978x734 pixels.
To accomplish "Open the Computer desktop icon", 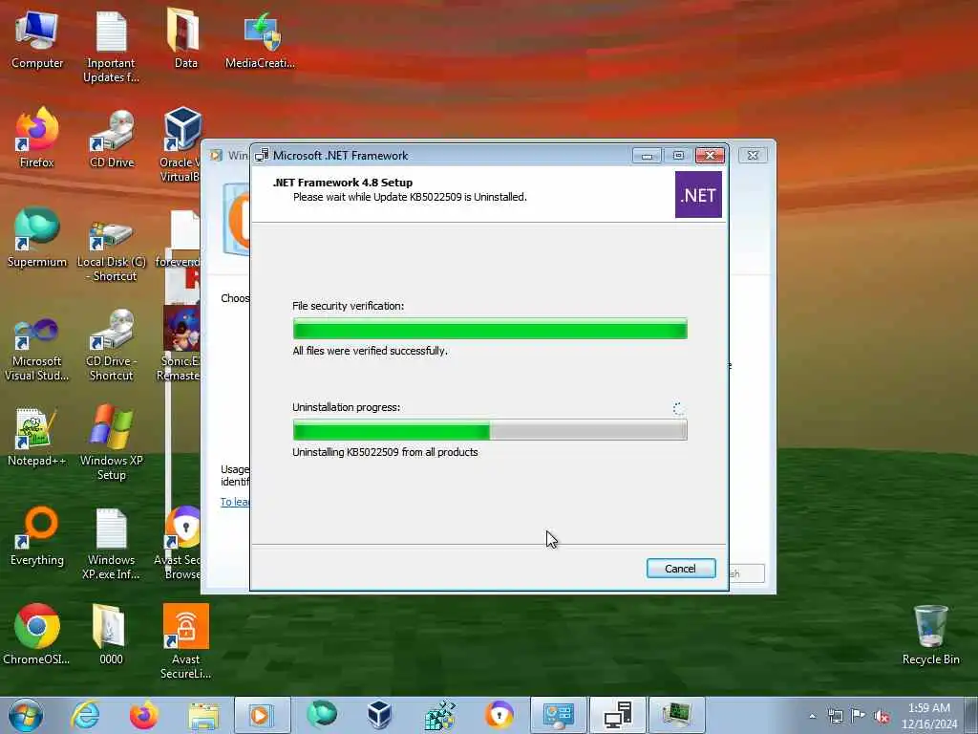I will pos(37,39).
